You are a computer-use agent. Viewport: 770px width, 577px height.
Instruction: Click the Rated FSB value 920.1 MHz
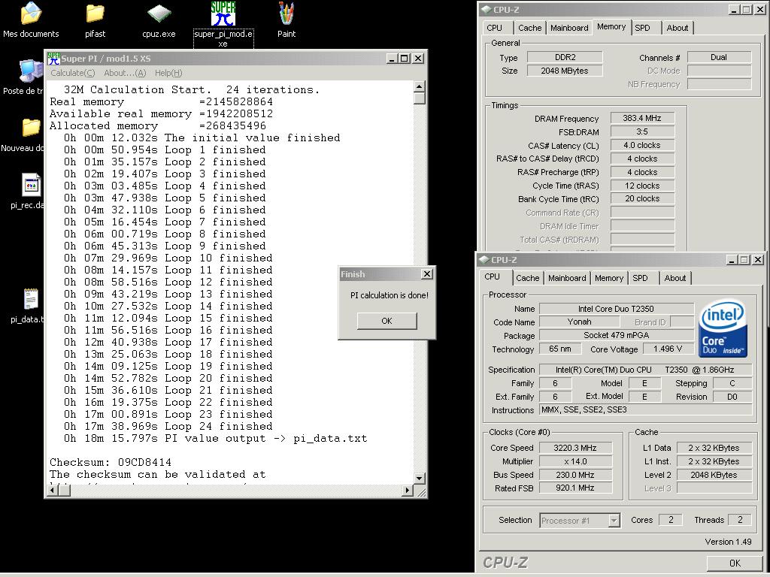575,488
